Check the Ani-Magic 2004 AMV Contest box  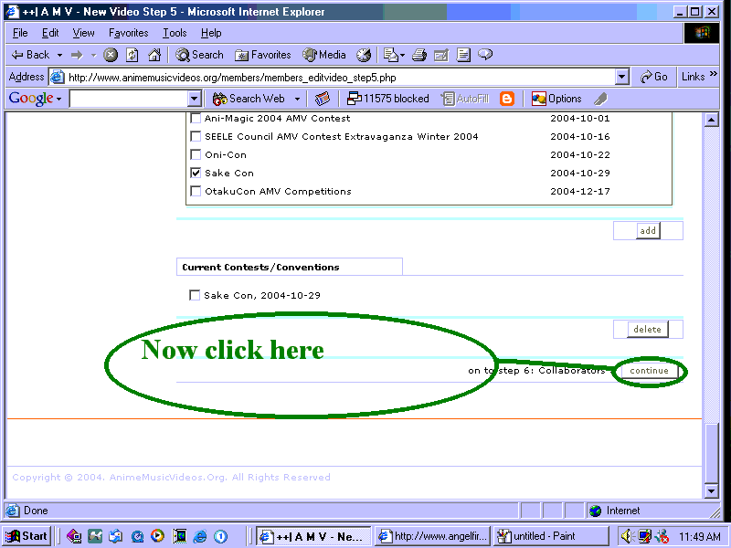coord(196,119)
